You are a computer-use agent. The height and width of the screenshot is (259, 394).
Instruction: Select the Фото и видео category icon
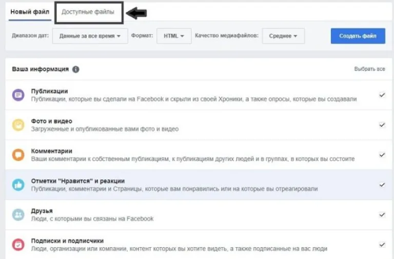[x=18, y=125]
